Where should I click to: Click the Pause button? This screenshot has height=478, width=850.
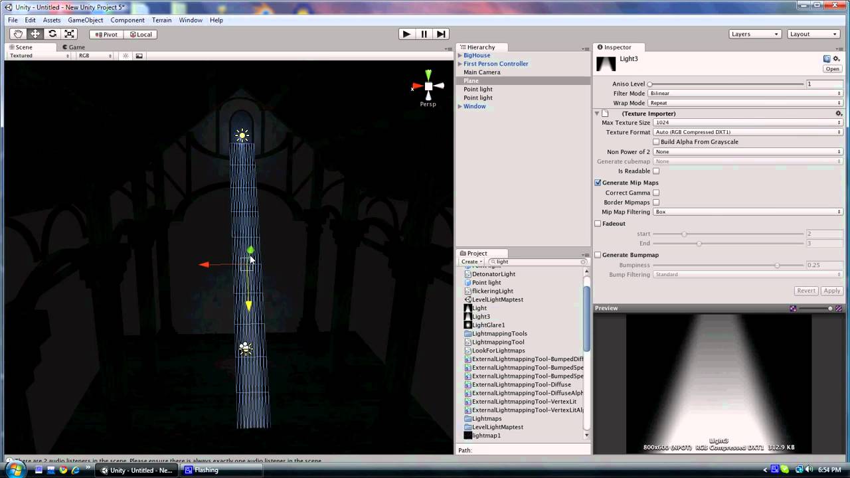coord(424,34)
